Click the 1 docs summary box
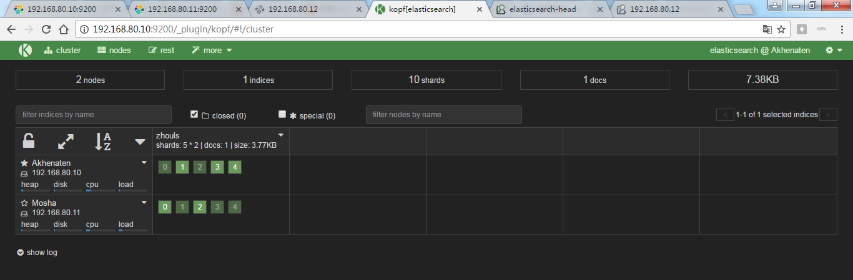Image resolution: width=853 pixels, height=280 pixels. pyautogui.click(x=594, y=80)
